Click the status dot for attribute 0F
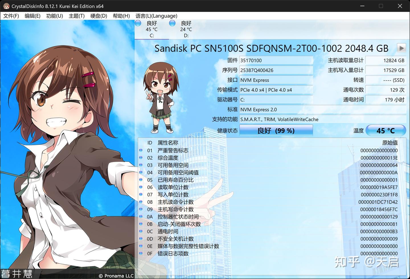This screenshot has height=279, width=410. click(141, 253)
